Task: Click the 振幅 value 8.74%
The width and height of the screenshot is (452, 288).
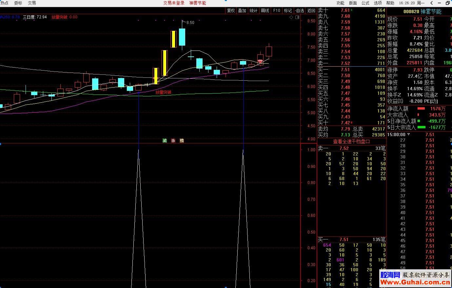Action: [416, 44]
